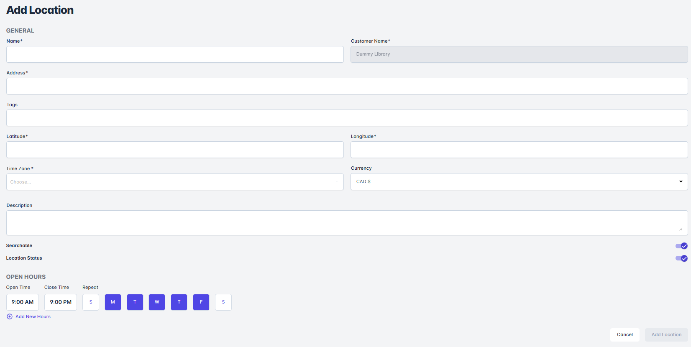Click into the Address field
This screenshot has width=691, height=347.
pyautogui.click(x=347, y=86)
